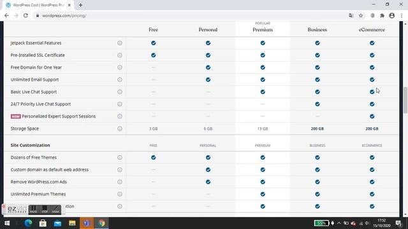The height and width of the screenshot is (229, 408).
Task: Click the Personal checkmark for Free Domain for One Year
Action: pyautogui.click(x=208, y=67)
